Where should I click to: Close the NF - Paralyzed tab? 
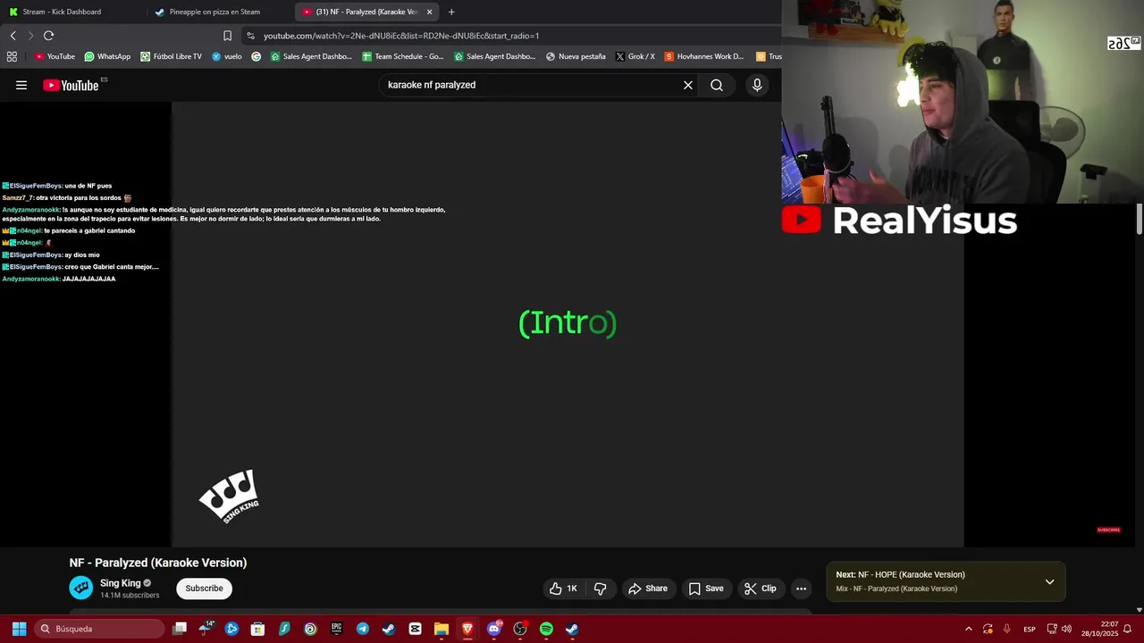click(429, 12)
